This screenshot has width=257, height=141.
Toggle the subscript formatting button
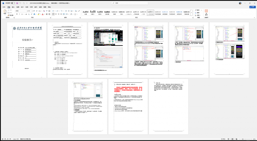coord(28,14)
